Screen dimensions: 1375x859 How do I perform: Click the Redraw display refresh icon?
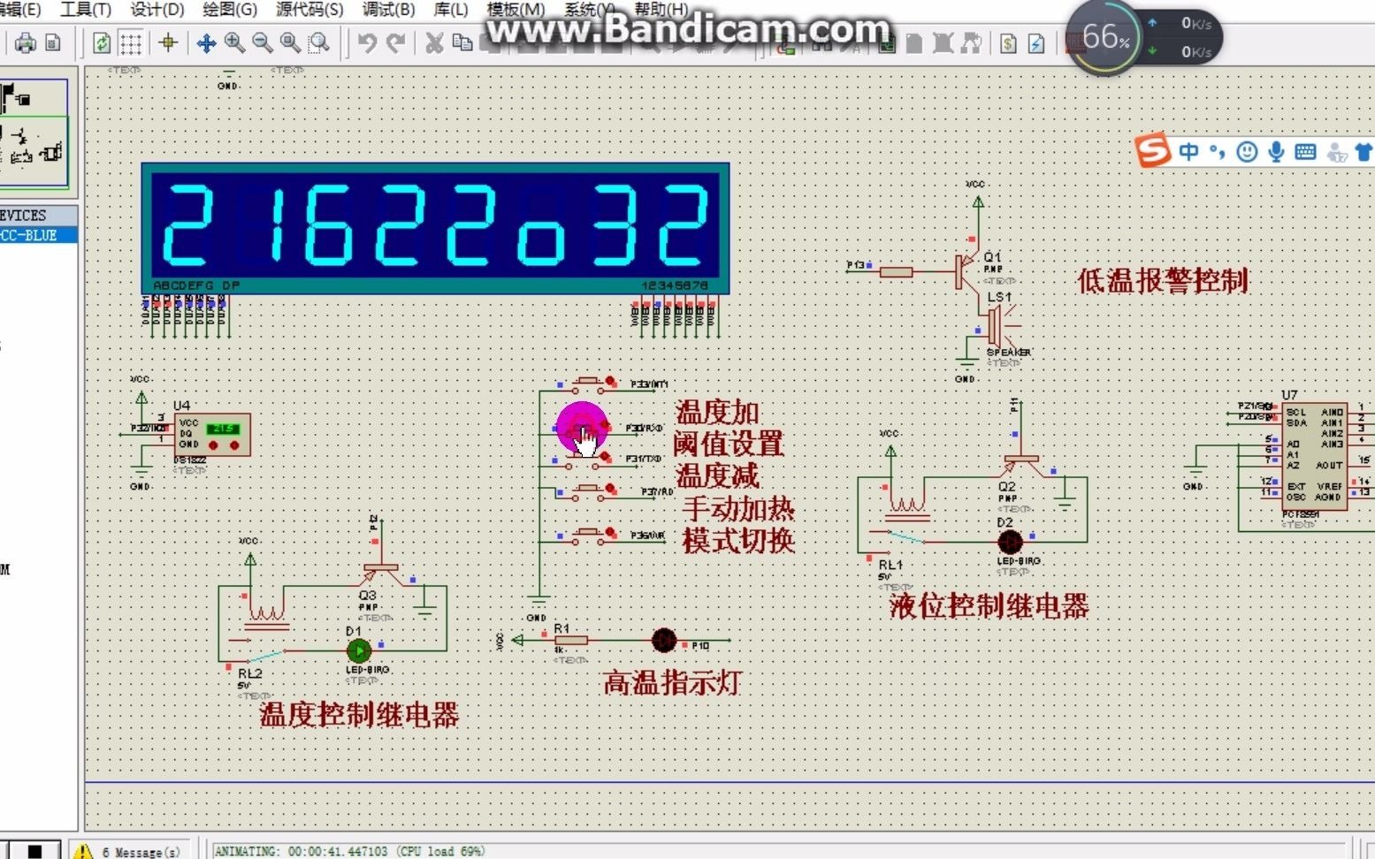(x=102, y=42)
